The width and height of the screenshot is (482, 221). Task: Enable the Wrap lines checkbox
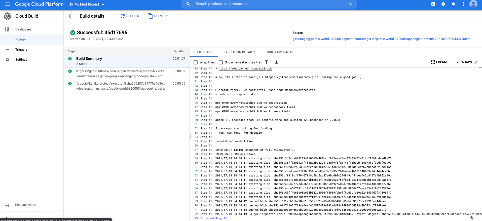[196, 62]
